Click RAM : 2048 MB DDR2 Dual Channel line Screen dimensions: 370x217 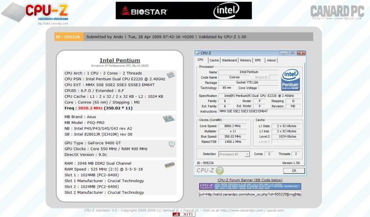(x=97, y=163)
